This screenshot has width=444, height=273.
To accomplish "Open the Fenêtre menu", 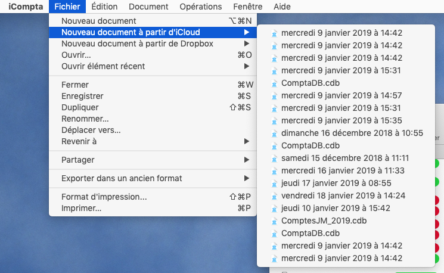I will [x=247, y=7].
